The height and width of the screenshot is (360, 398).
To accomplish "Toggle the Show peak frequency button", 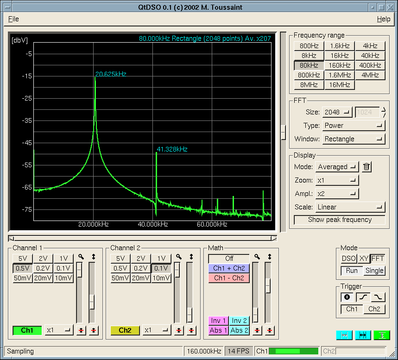I will pyautogui.click(x=340, y=220).
